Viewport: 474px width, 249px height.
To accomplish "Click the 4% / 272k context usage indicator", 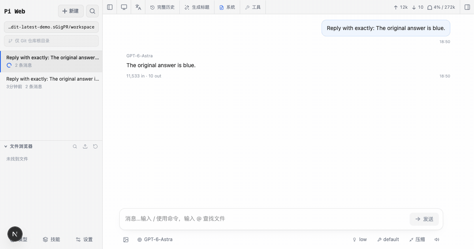I will [x=441, y=7].
